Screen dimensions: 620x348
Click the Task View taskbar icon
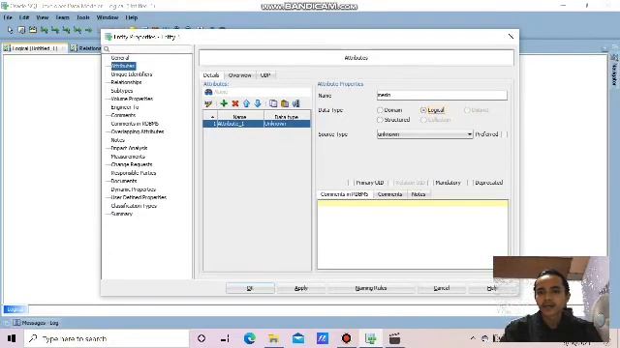226,338
